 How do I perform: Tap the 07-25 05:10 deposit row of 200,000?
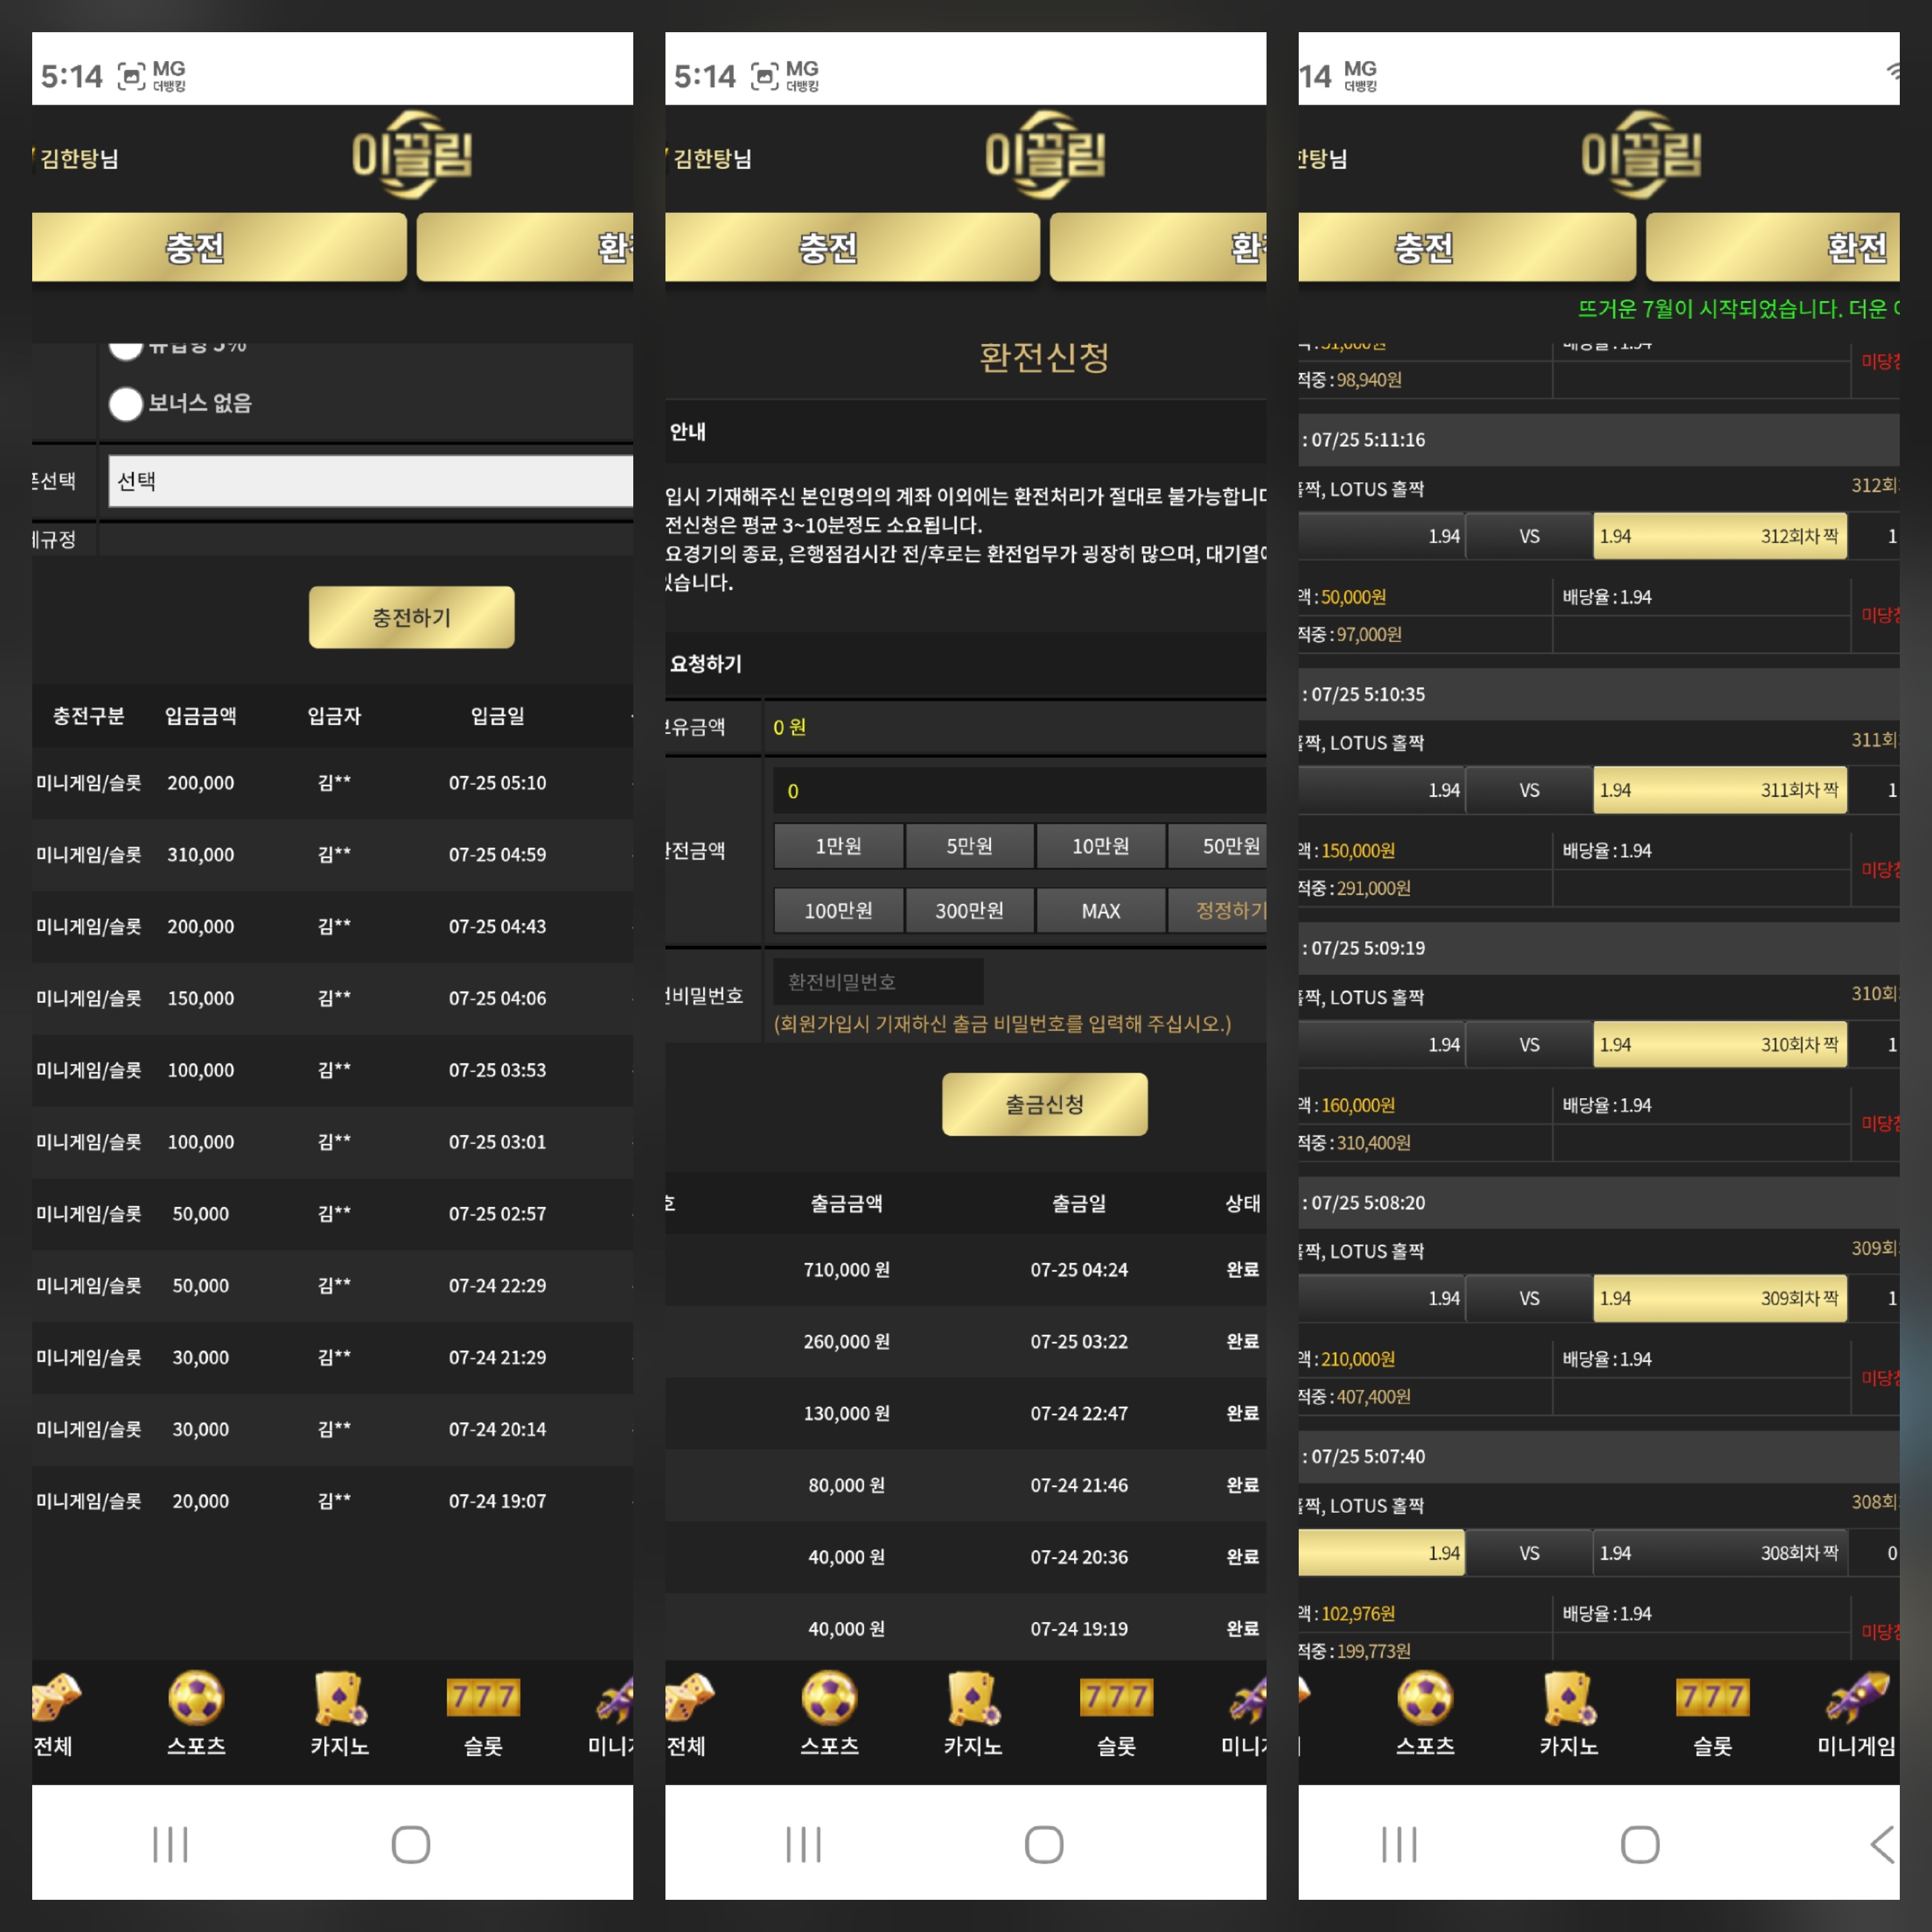[x=332, y=783]
